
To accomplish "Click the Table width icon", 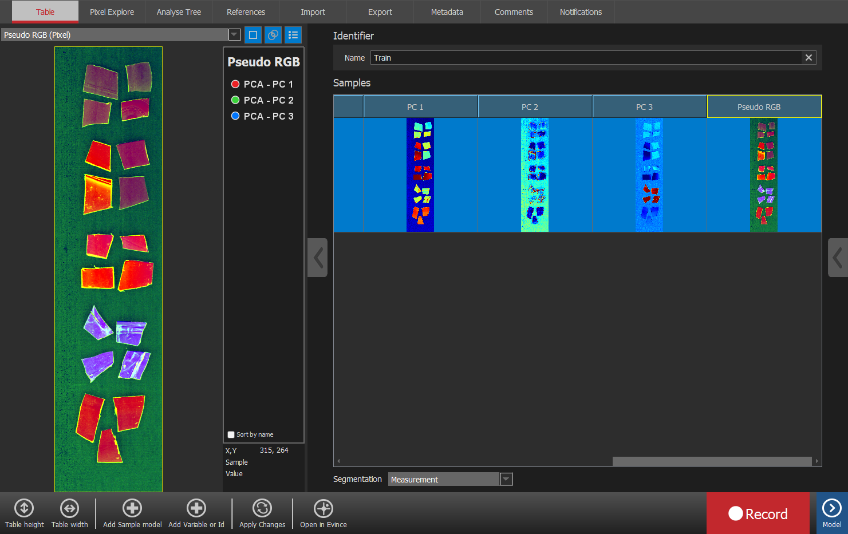I will 69,508.
